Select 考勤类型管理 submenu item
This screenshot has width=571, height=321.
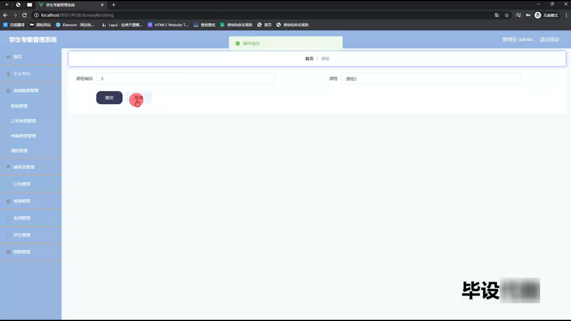(23, 136)
